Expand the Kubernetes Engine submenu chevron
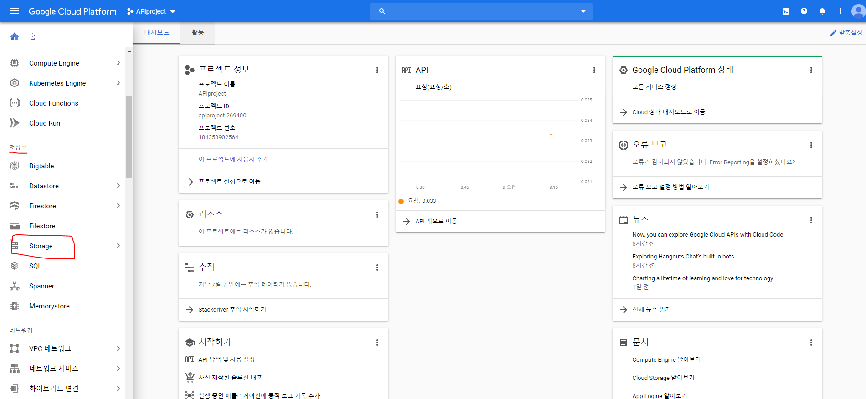The image size is (866, 399). click(x=119, y=83)
